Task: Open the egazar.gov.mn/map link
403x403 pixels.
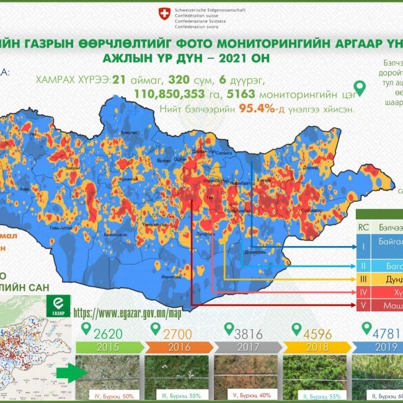Action: coord(128,313)
